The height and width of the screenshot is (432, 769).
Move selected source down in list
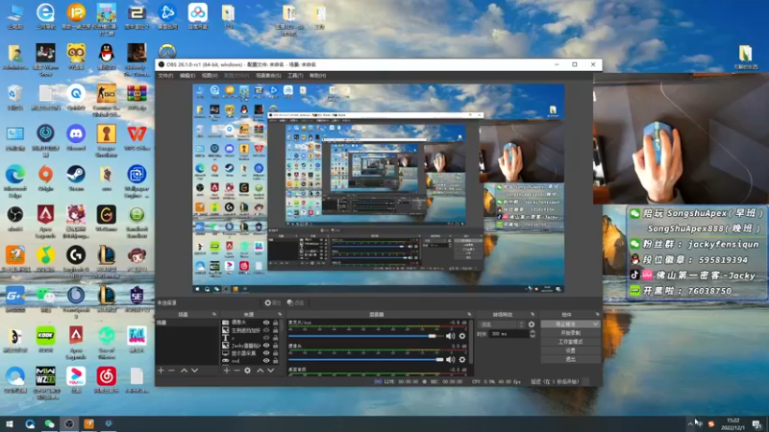[x=269, y=370]
